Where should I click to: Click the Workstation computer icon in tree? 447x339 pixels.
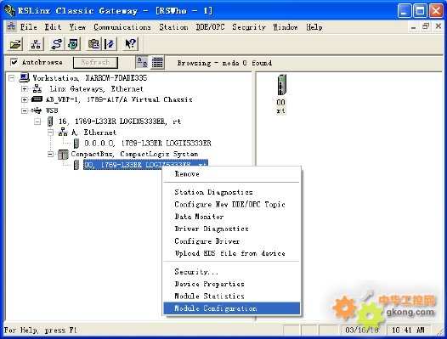tap(24, 77)
